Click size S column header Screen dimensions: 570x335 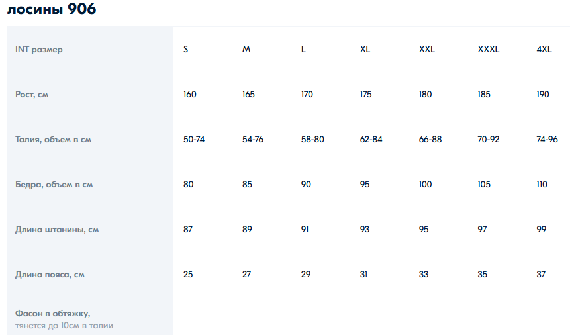(x=186, y=49)
